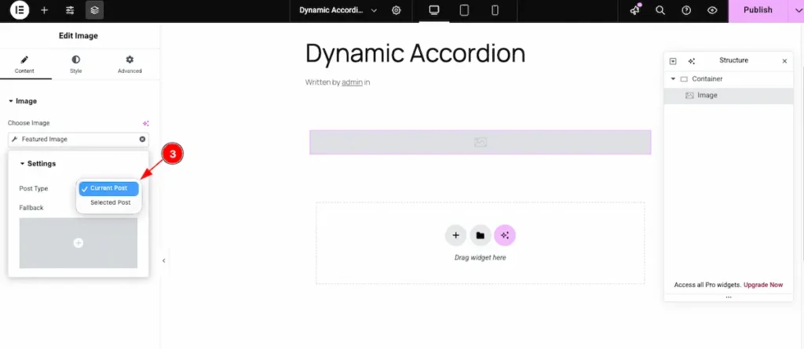Switch to mobile responsive view
804x349 pixels.
pos(495,10)
